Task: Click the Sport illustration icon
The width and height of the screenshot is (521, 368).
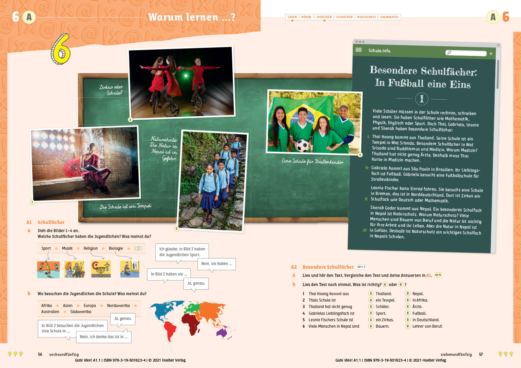Action: pos(48,269)
